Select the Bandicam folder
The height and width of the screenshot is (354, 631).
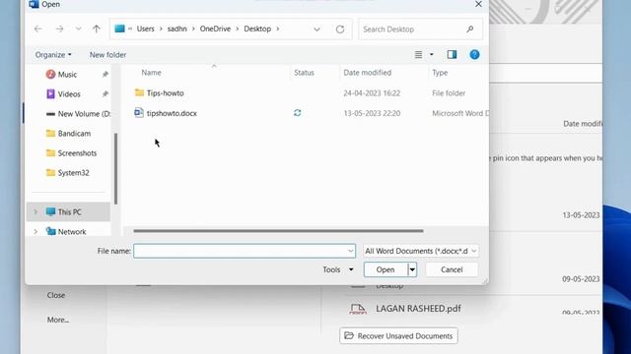point(74,134)
